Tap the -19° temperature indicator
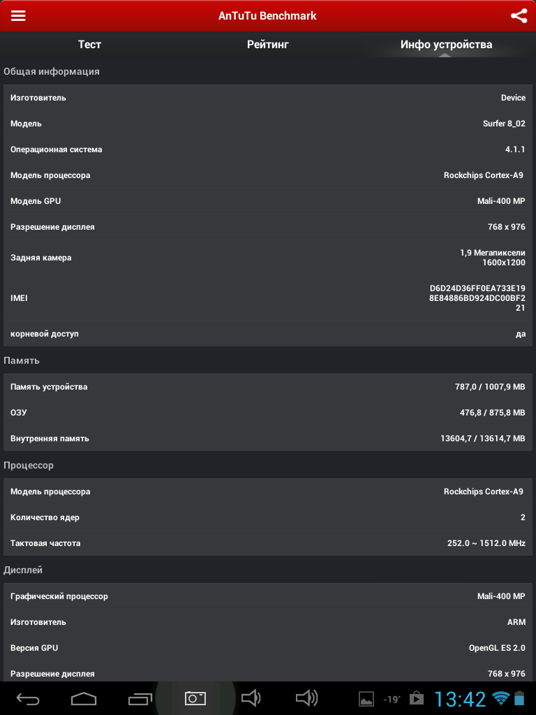The width and height of the screenshot is (536, 715). [x=392, y=699]
